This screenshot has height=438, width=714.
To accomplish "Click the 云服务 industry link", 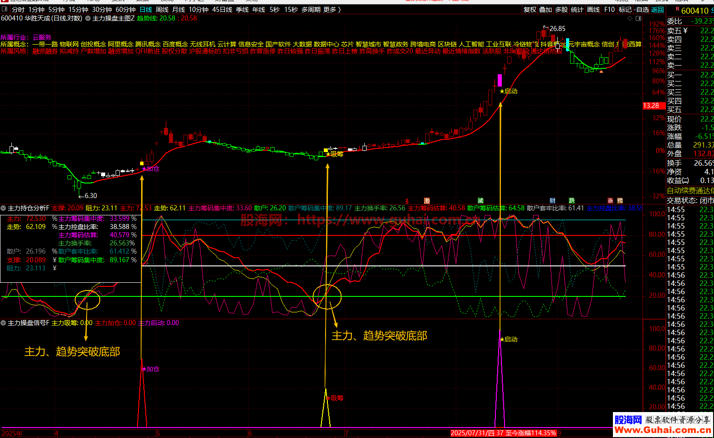I will pyautogui.click(x=42, y=37).
